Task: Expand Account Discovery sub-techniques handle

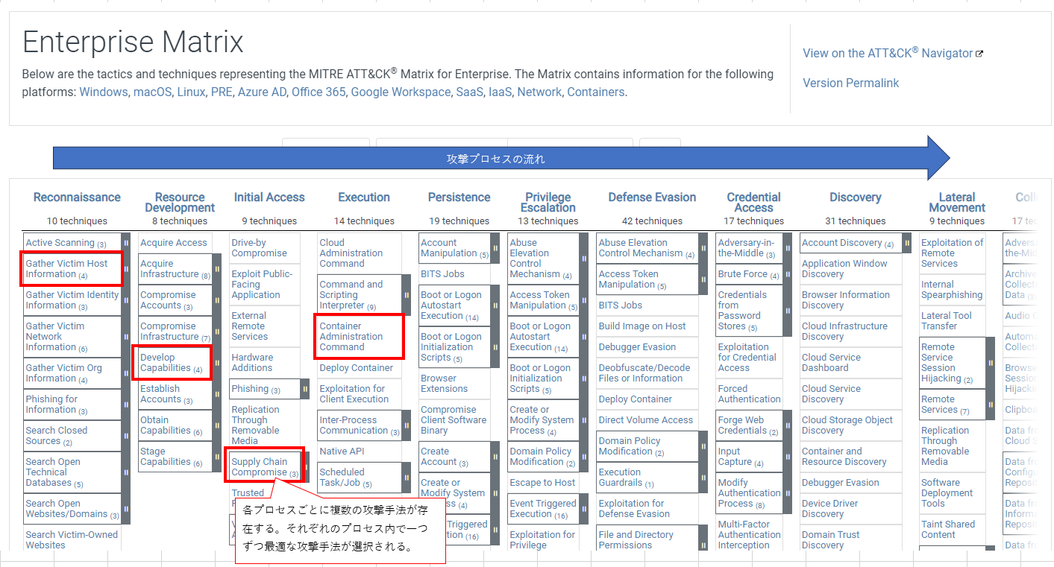Action: click(907, 243)
